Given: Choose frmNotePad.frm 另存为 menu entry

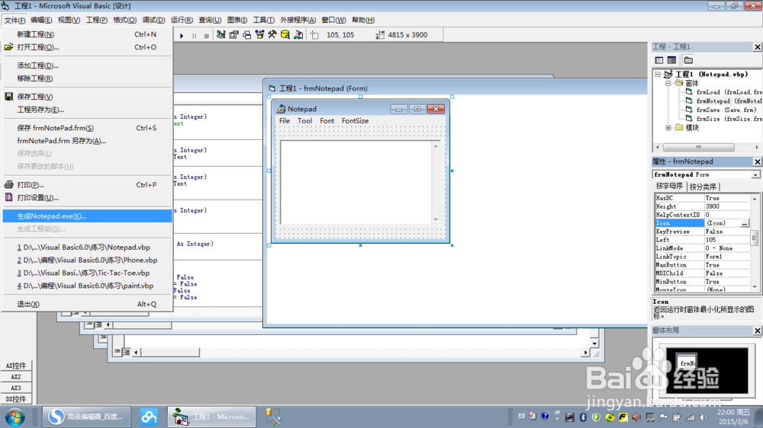Looking at the screenshot, I should pos(87,141).
